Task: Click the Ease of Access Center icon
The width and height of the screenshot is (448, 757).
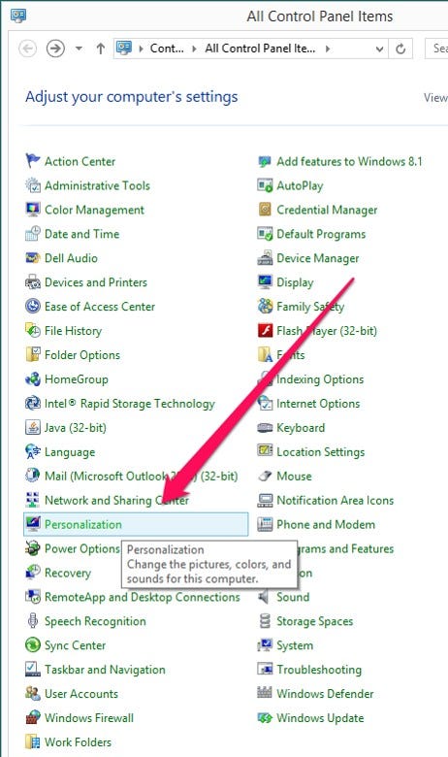Action: pyautogui.click(x=32, y=306)
